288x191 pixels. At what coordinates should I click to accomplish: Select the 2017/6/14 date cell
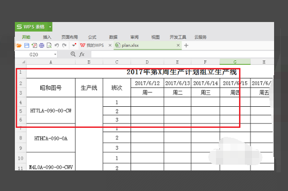point(205,83)
